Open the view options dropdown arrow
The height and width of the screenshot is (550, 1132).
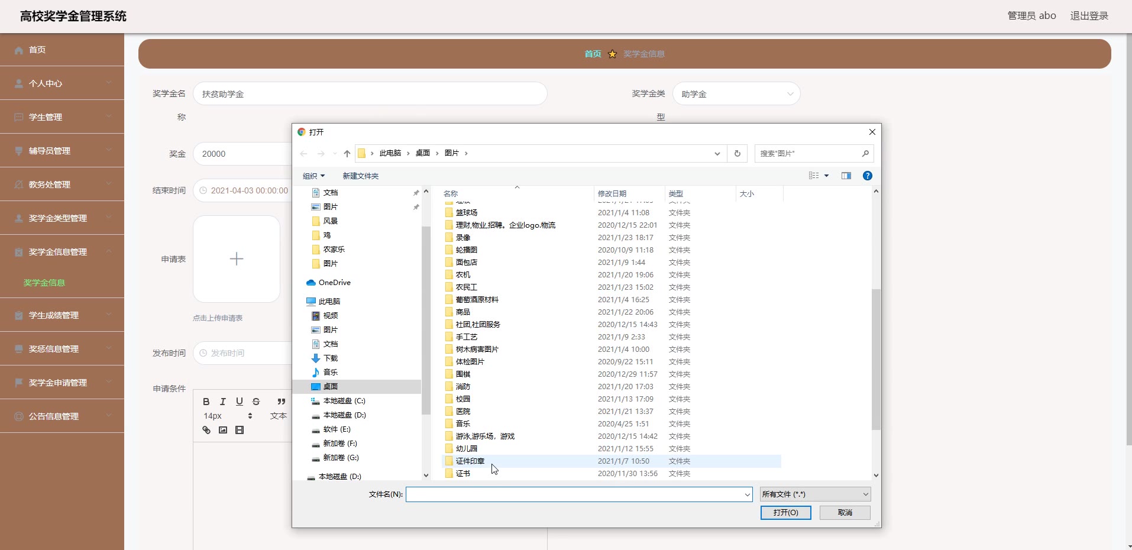[x=826, y=176]
